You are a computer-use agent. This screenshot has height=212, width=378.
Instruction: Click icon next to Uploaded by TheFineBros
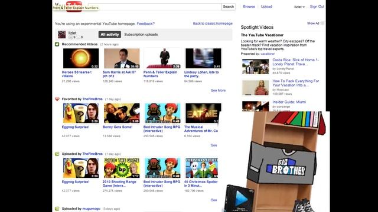click(x=57, y=154)
